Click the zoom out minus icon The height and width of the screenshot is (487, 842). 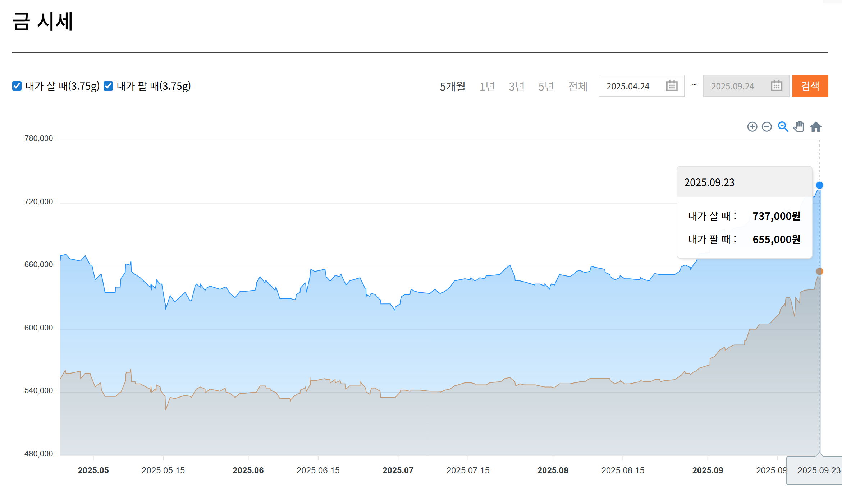point(767,127)
